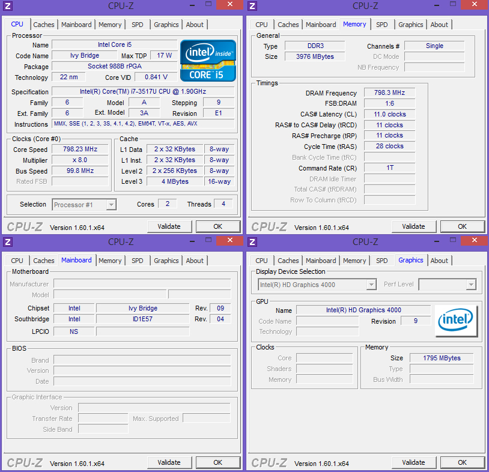Minimize the top-left CPU window
Screen dimensions: 489x472
192,5
